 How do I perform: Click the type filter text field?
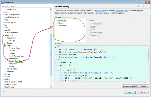click(27, 6)
